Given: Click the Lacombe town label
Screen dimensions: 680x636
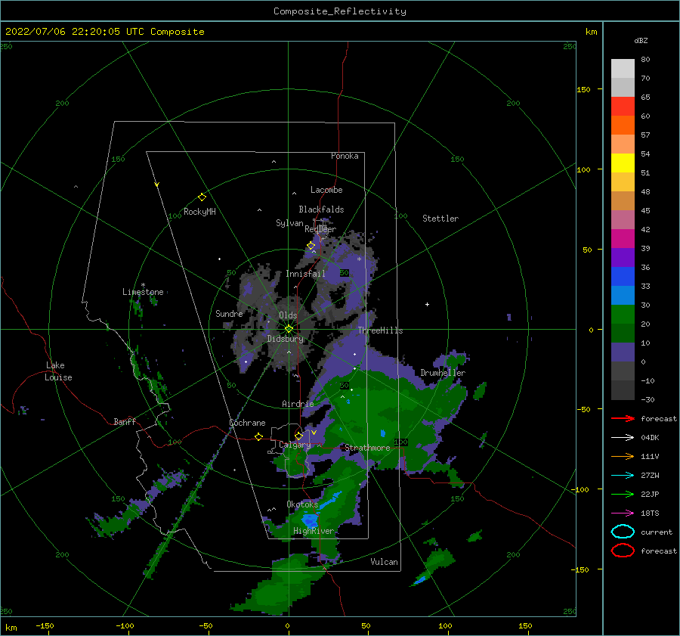Looking at the screenshot, I should [326, 190].
